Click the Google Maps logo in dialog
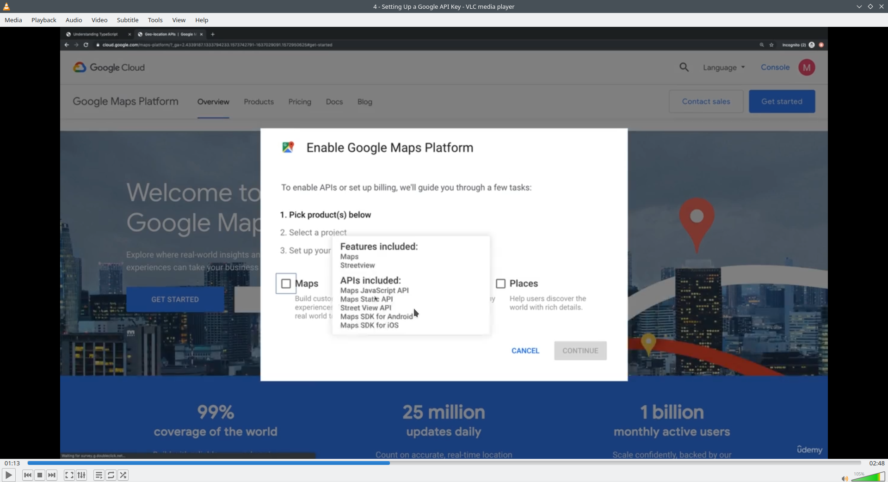 point(288,147)
